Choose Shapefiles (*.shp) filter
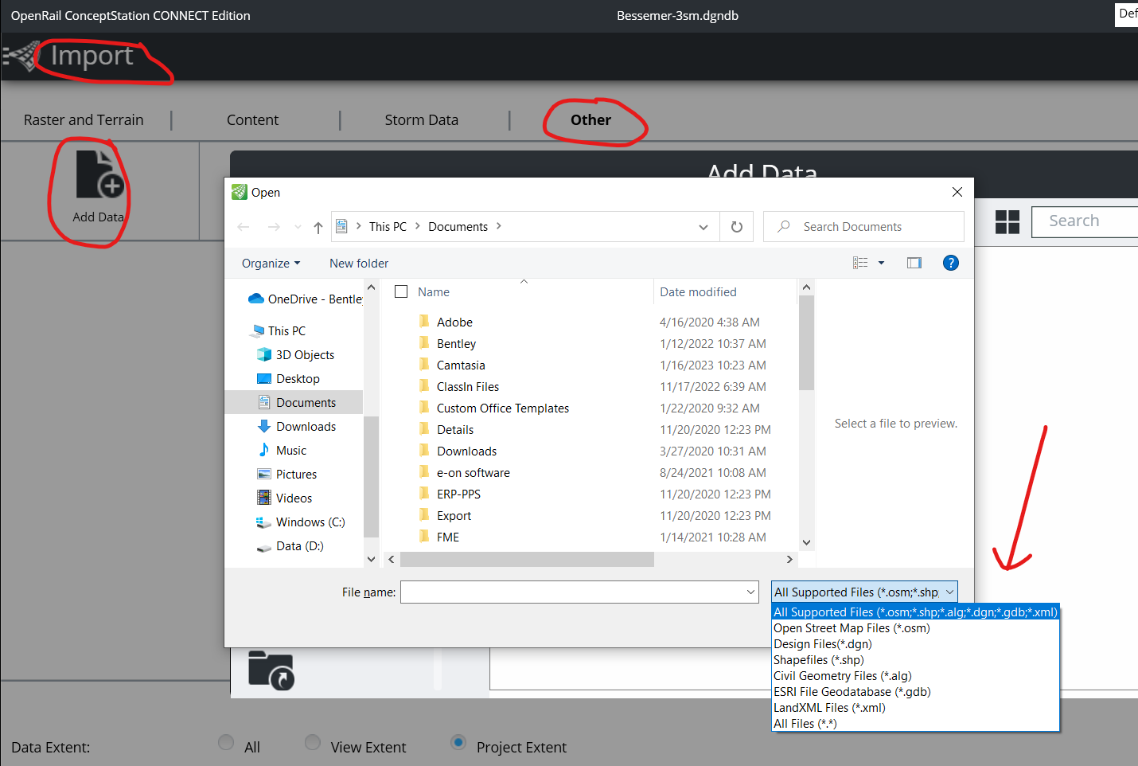 [x=916, y=660]
